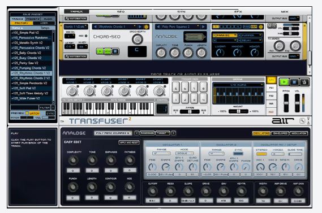Click trigger pad number 5

point(176,87)
